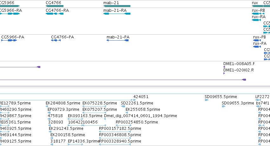Click the RH29867.5prime label

pyautogui.click(x=15, y=116)
